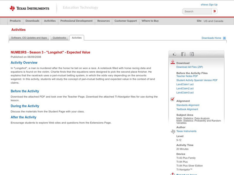
Task: Focus the Search input field
Action: (x=197, y=11)
